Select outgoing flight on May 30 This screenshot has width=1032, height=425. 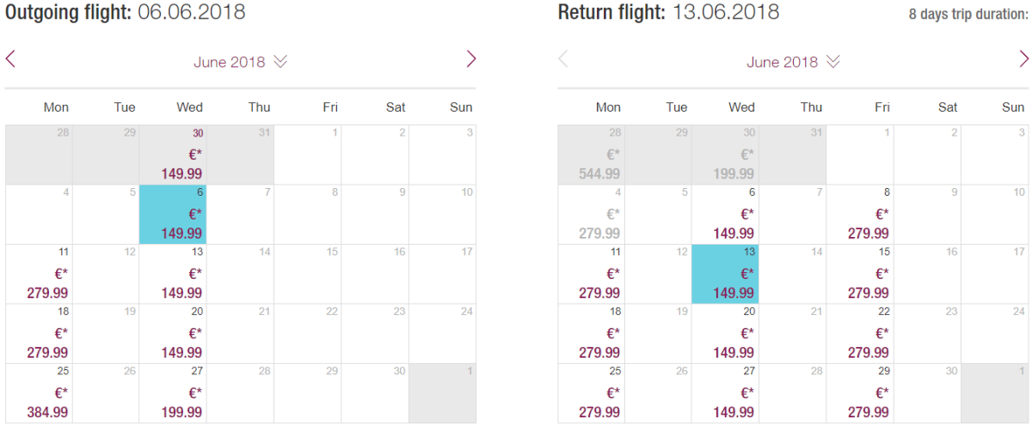(173, 155)
